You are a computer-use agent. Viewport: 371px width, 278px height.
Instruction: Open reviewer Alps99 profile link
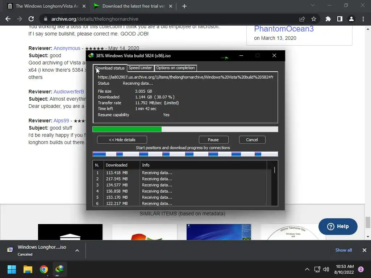click(x=61, y=121)
